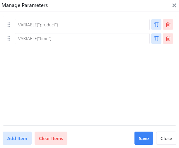Place cursor in the second parameter text box
179x148 pixels.
[x=82, y=38]
